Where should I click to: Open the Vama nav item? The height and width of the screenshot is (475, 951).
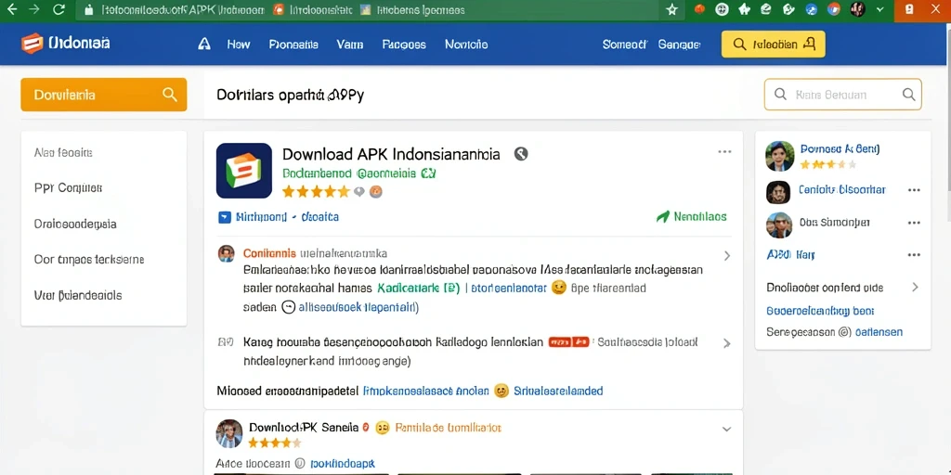(x=350, y=45)
